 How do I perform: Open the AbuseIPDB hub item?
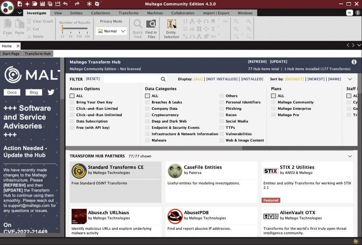(x=211, y=221)
